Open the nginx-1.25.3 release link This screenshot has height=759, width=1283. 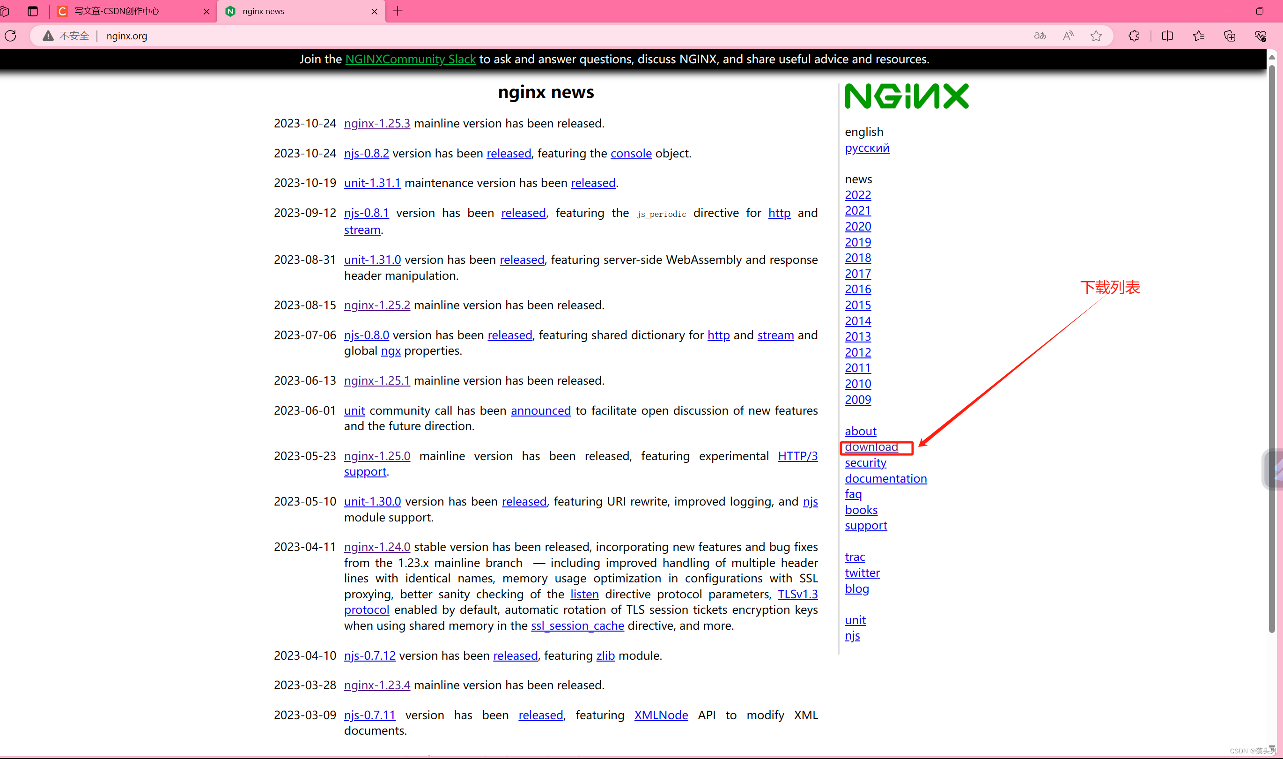pyautogui.click(x=377, y=124)
